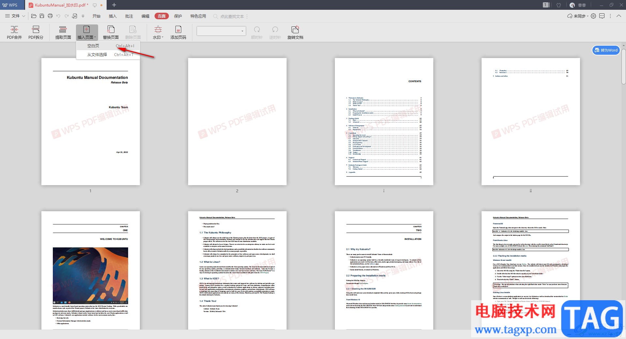Rotate page clockwise with 顺时针

coord(257,33)
